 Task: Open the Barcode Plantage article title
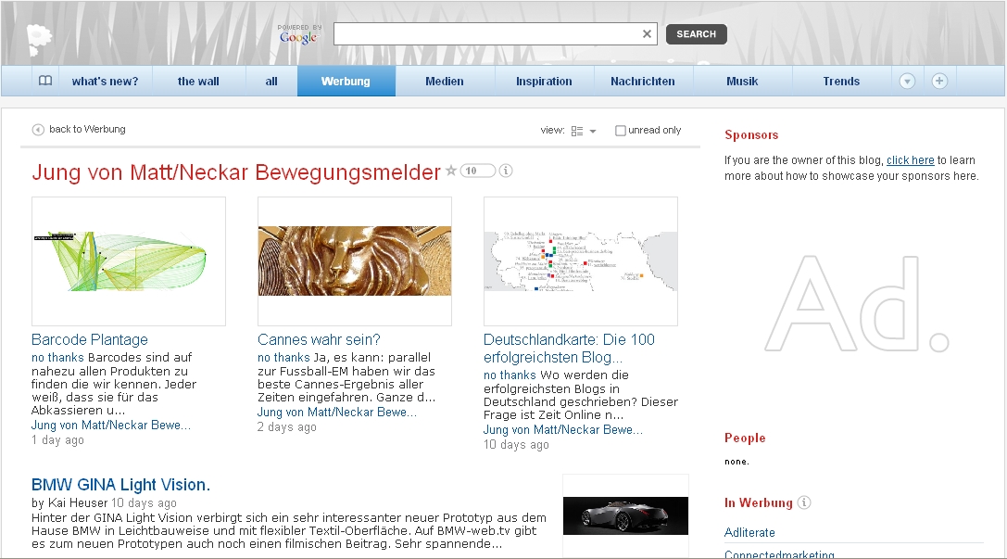click(x=89, y=339)
